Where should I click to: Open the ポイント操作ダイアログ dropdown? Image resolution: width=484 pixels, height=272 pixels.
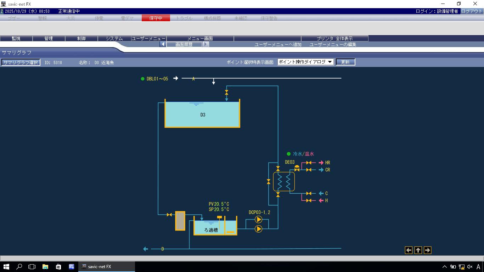pyautogui.click(x=305, y=62)
